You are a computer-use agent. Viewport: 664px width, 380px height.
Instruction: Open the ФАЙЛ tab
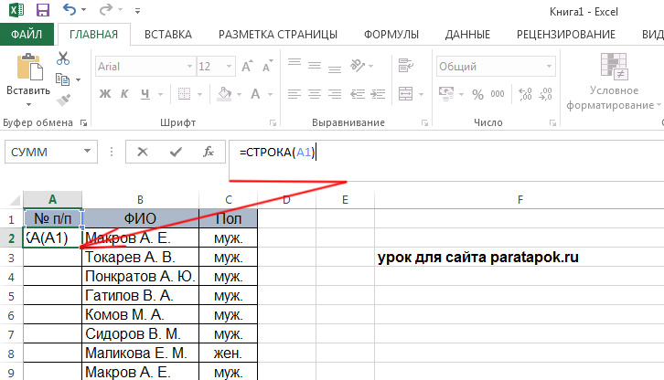pyautogui.click(x=27, y=35)
